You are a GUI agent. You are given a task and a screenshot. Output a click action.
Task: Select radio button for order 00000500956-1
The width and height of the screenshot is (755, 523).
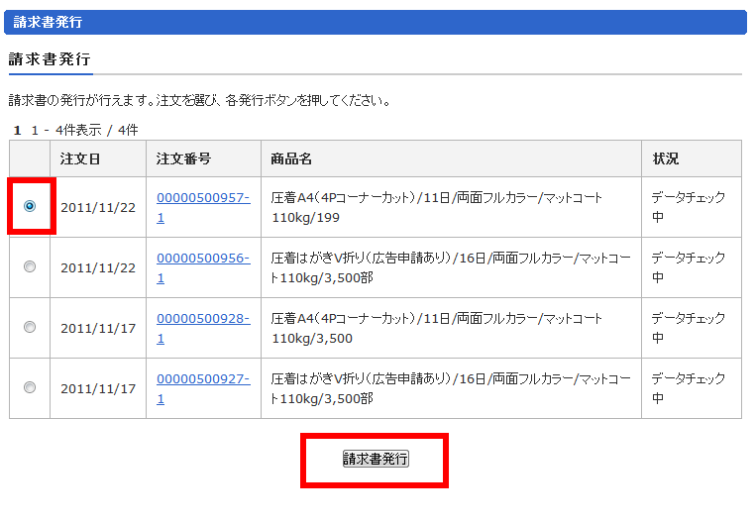coord(30,266)
